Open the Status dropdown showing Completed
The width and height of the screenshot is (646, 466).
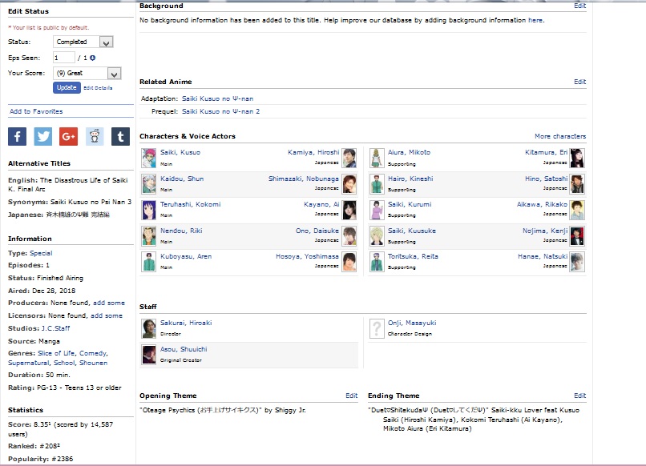pos(83,42)
